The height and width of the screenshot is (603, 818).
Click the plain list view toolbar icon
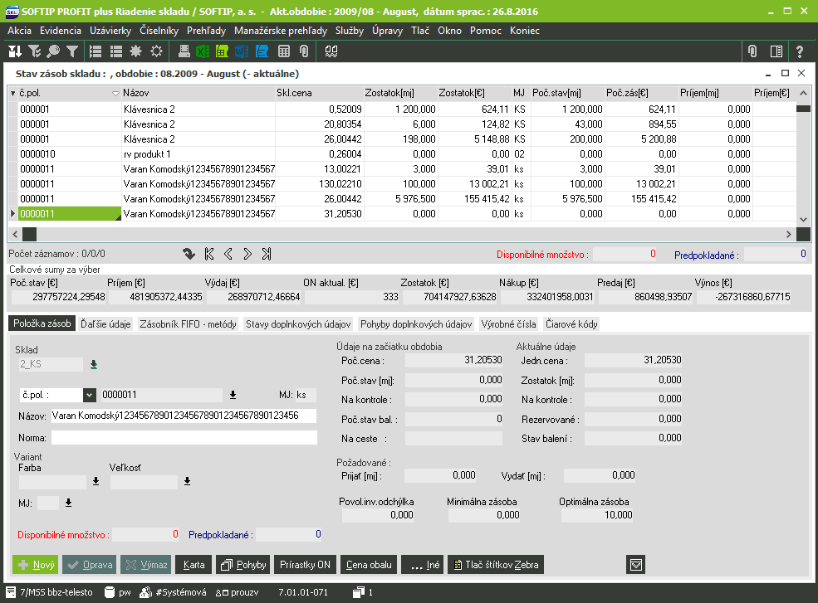click(115, 51)
